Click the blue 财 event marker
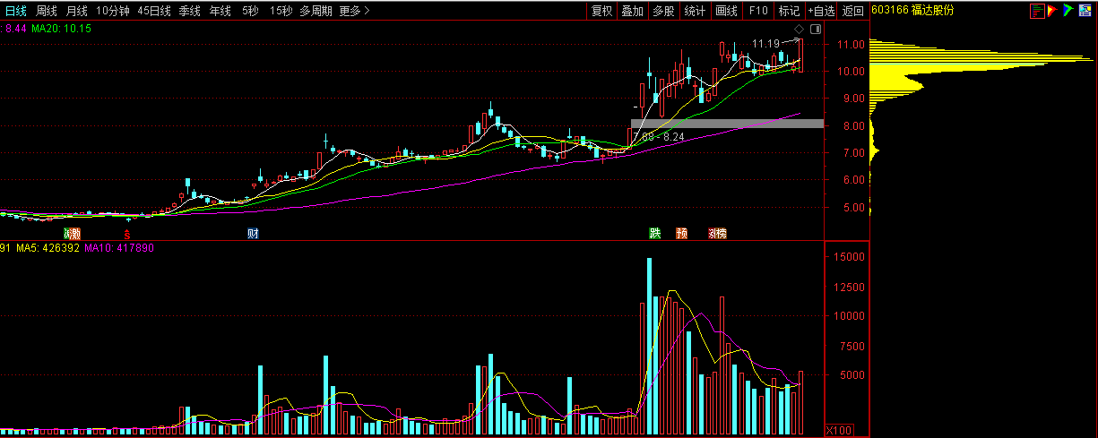This screenshot has width=1098, height=438. [x=254, y=234]
